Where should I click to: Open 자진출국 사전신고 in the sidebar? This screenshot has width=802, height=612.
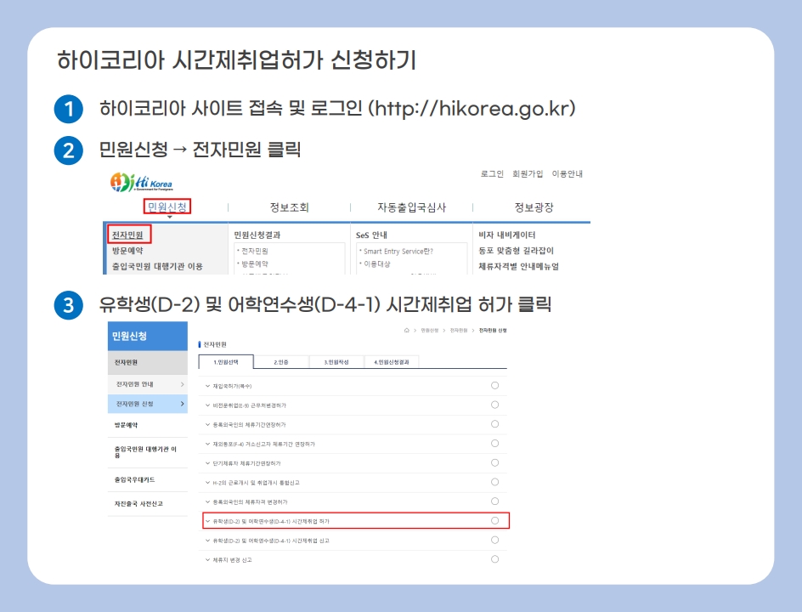click(x=138, y=503)
